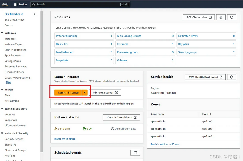Click the sidebar vertical scrollbar
This screenshot has height=161, width=243.
41,82
